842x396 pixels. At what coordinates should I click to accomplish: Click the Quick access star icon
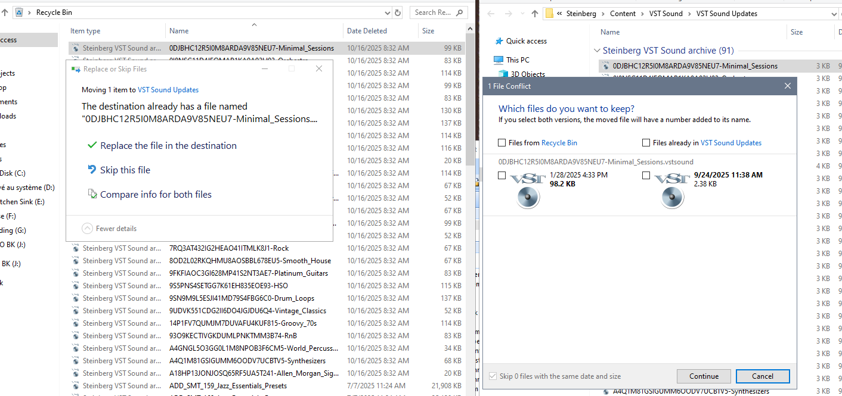(499, 41)
